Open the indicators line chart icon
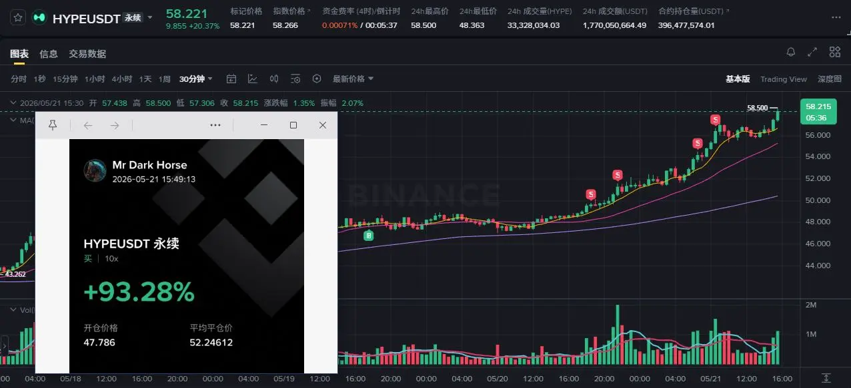Viewport: 851px width, 388px height. click(253, 79)
